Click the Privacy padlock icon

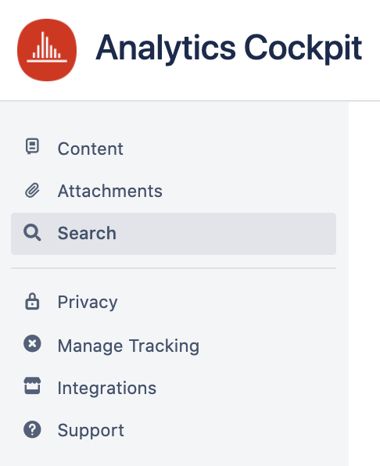32,302
